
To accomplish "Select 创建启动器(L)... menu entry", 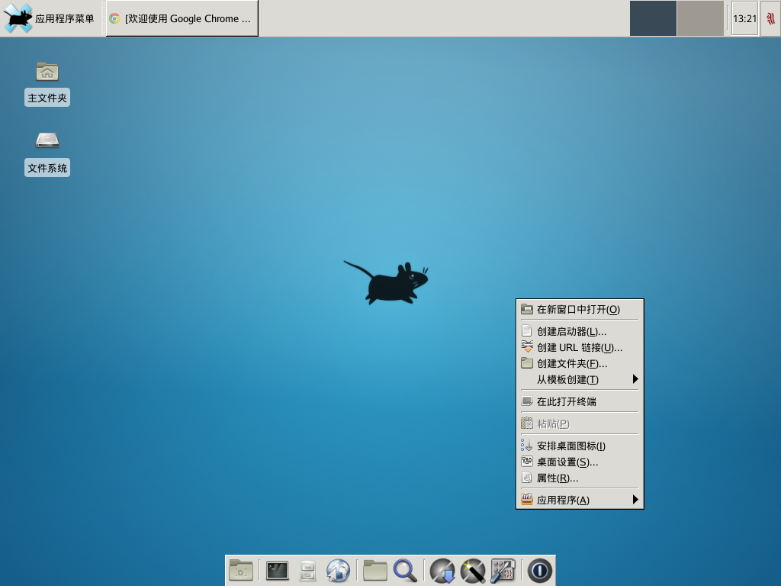I will tap(580, 331).
